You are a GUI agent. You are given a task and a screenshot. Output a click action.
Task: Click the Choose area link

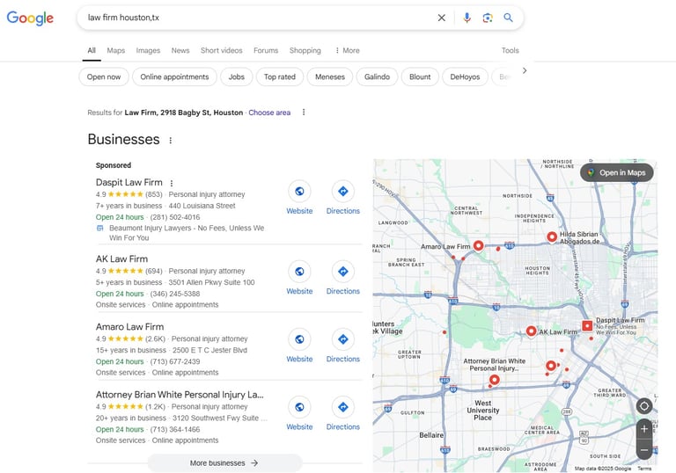pyautogui.click(x=269, y=113)
